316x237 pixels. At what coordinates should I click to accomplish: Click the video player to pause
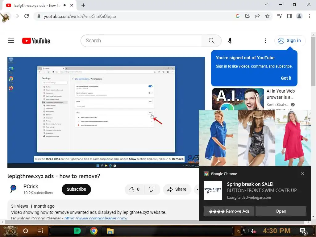pyautogui.click(x=106, y=112)
